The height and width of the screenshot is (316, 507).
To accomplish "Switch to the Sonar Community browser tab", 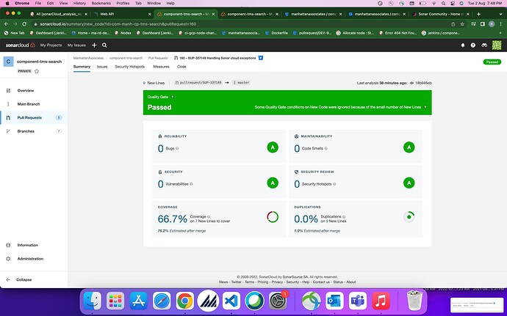I will 441,14.
